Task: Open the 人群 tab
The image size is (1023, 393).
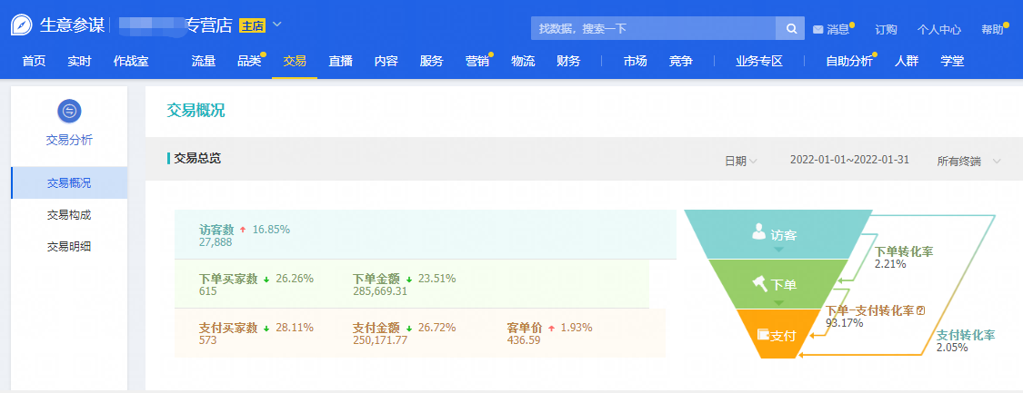Action: 907,61
